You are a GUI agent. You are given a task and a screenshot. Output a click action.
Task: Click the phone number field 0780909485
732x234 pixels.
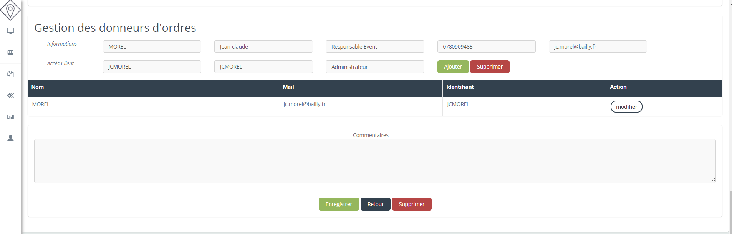click(x=486, y=47)
